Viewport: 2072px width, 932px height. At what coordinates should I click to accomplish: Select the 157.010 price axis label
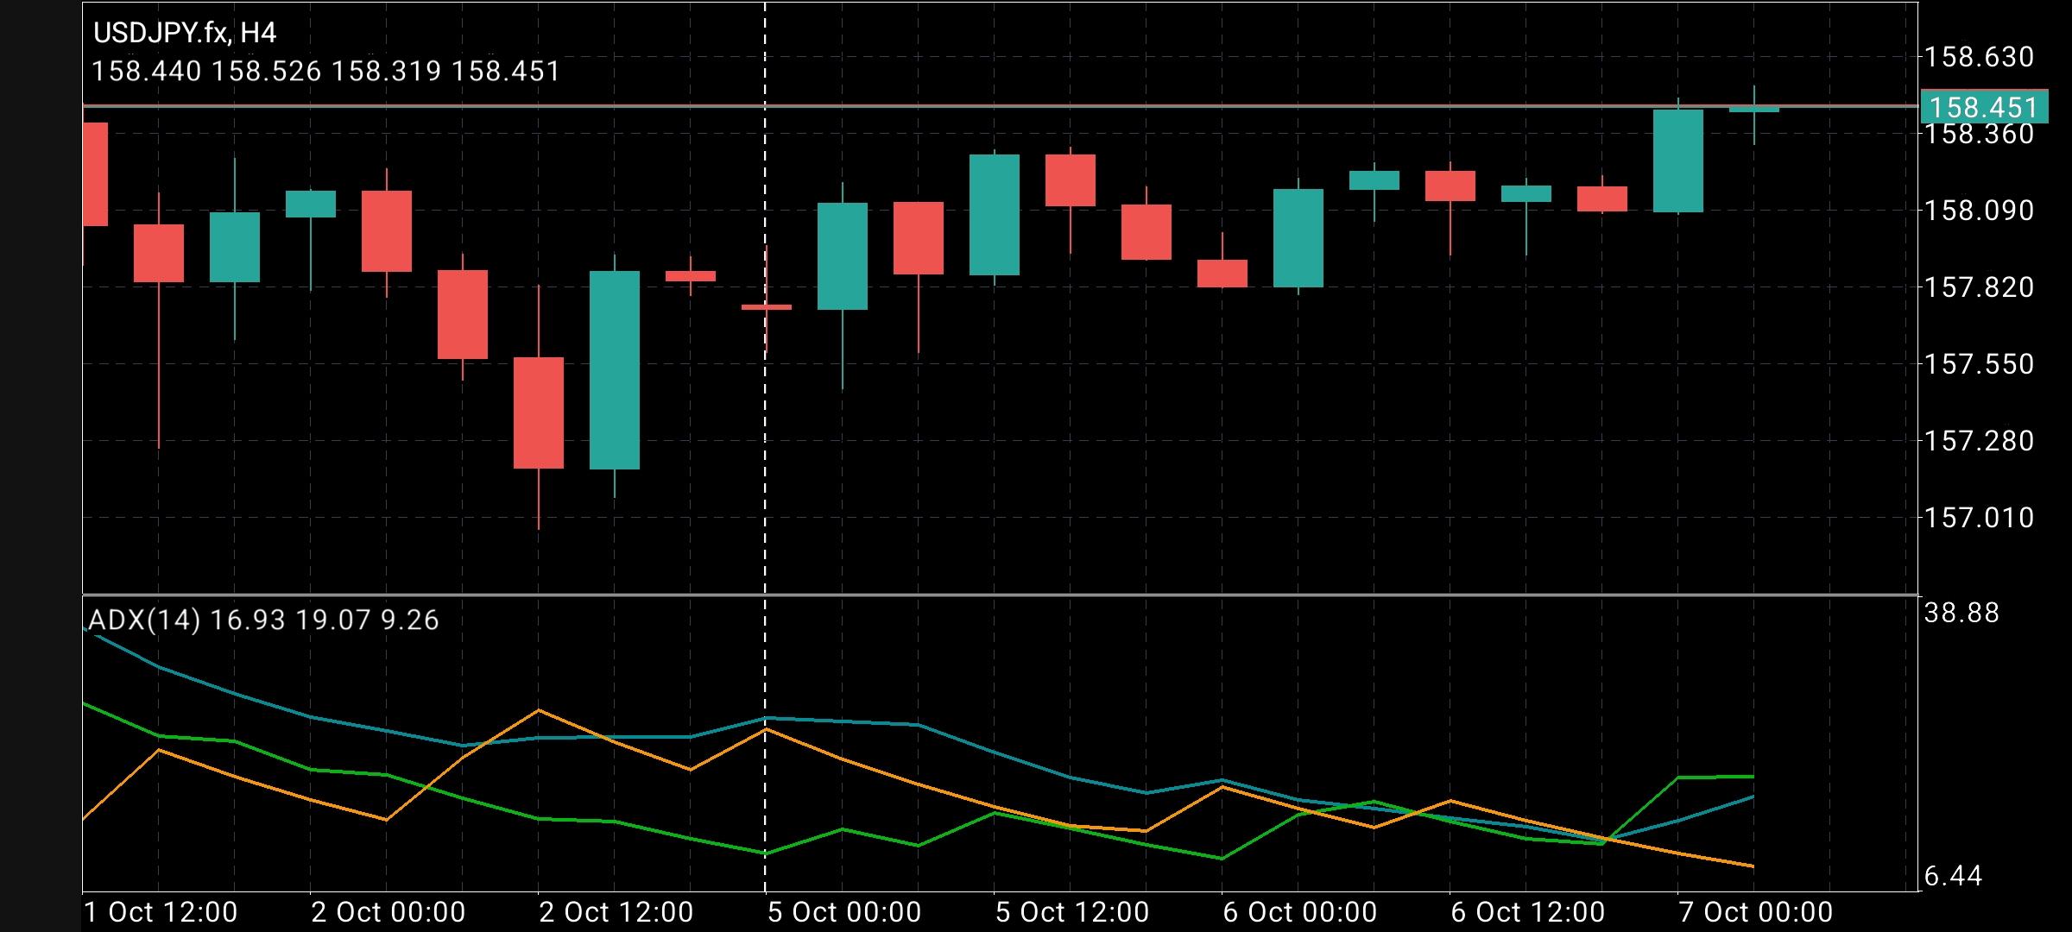1979,518
